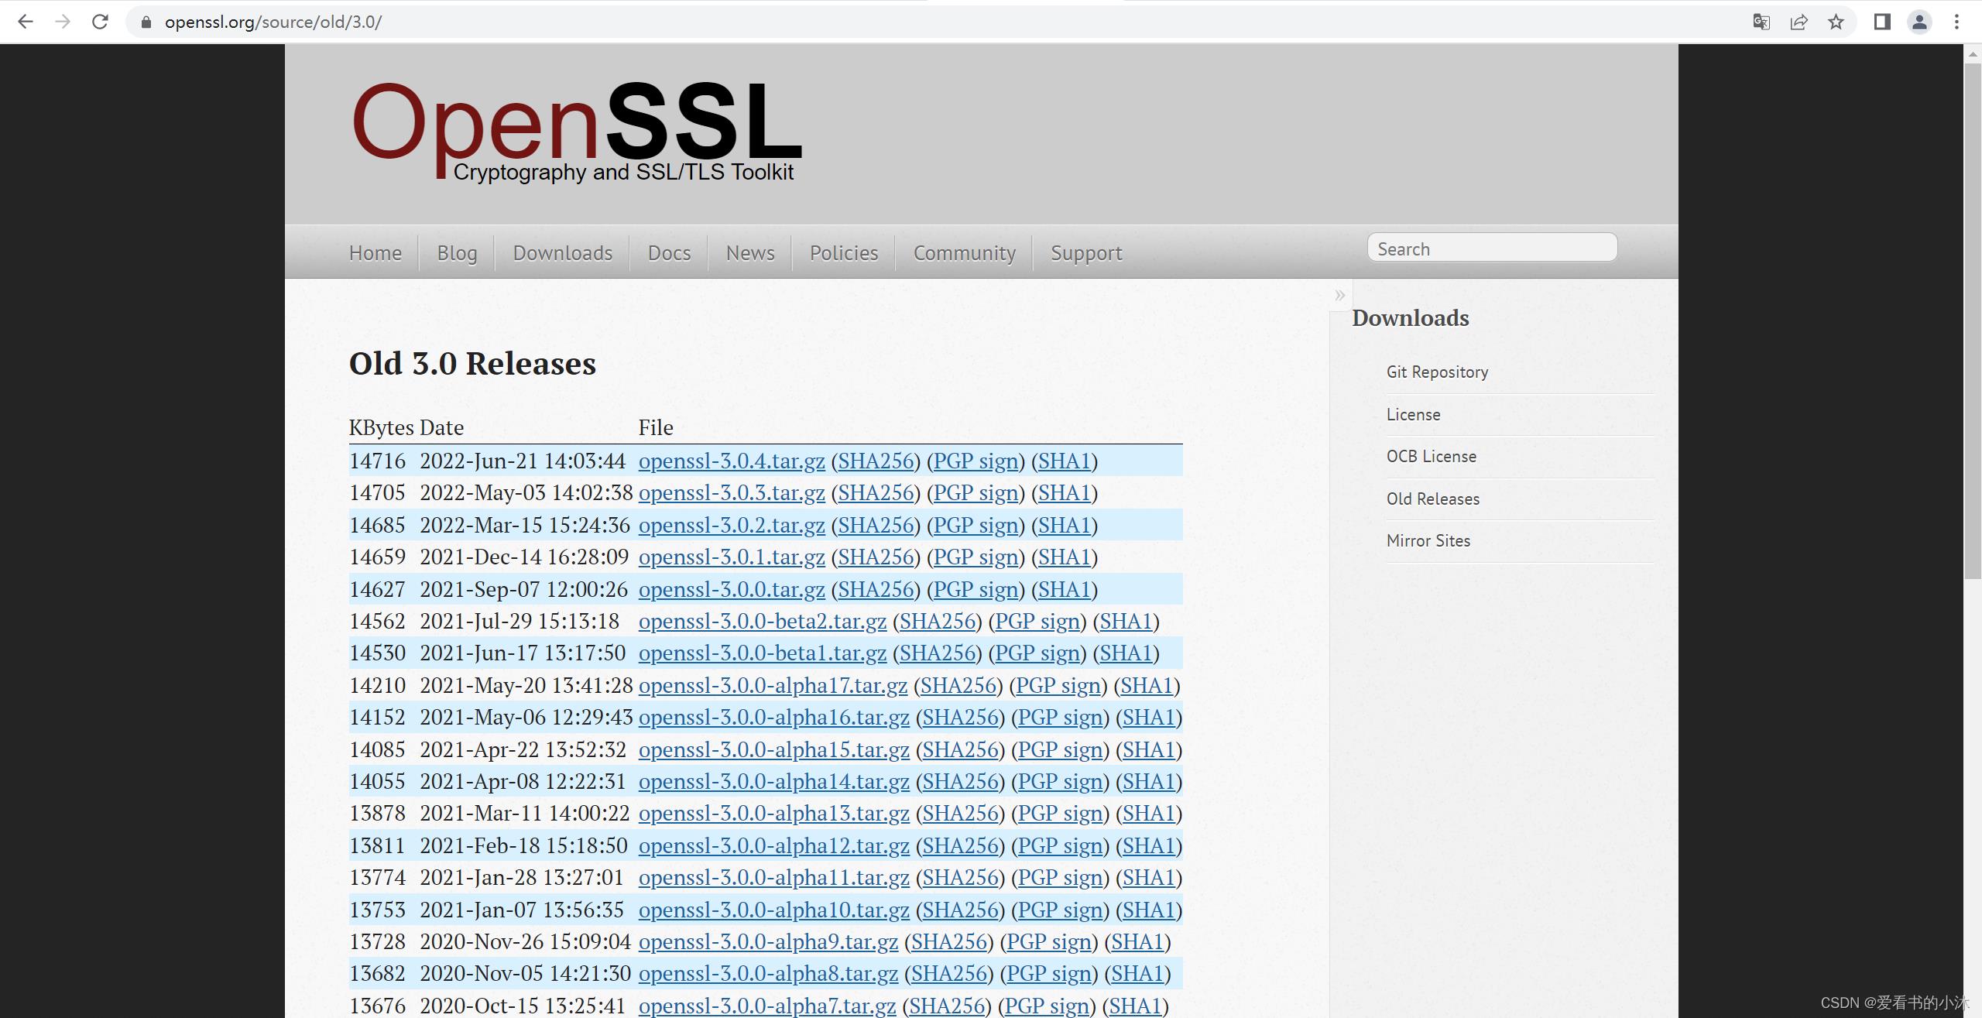This screenshot has width=1982, height=1018.
Task: Open SHA1 for 3.0.0-beta1
Action: (x=1126, y=653)
